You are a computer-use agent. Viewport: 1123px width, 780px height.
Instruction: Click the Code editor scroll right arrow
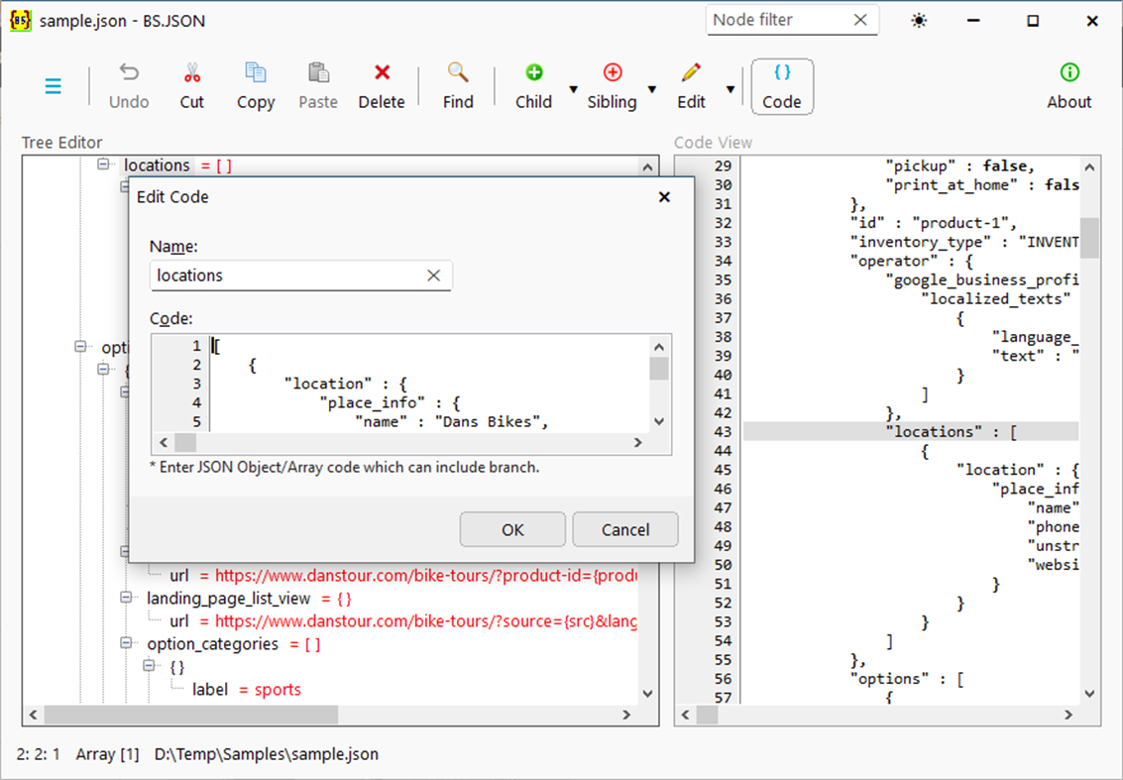pyautogui.click(x=638, y=443)
